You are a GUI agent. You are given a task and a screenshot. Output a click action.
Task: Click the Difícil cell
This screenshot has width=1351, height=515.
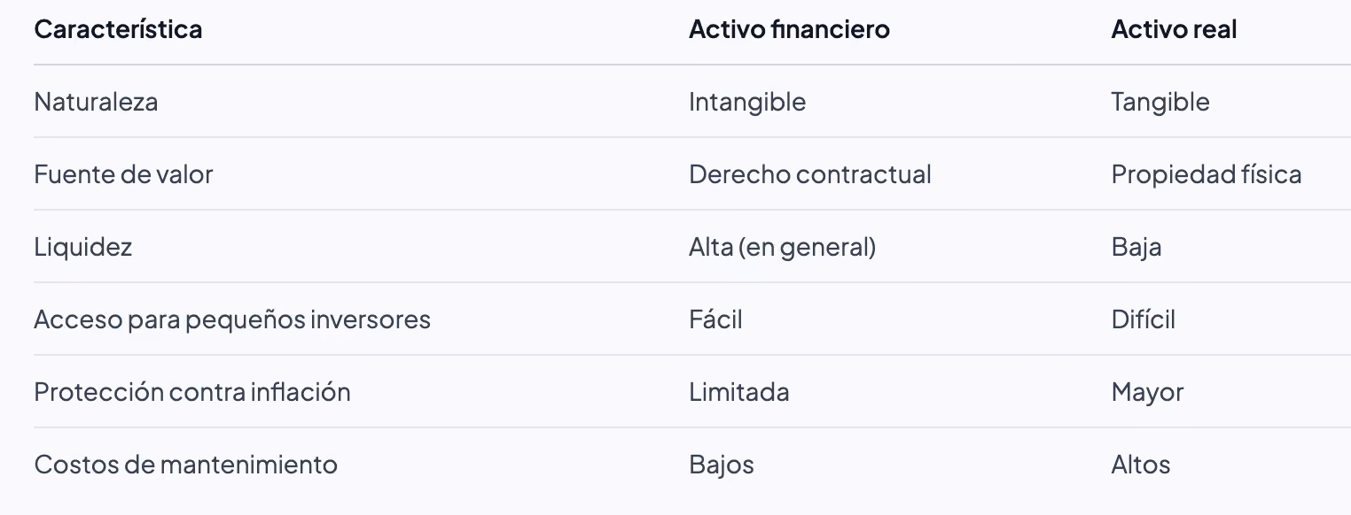(1143, 319)
